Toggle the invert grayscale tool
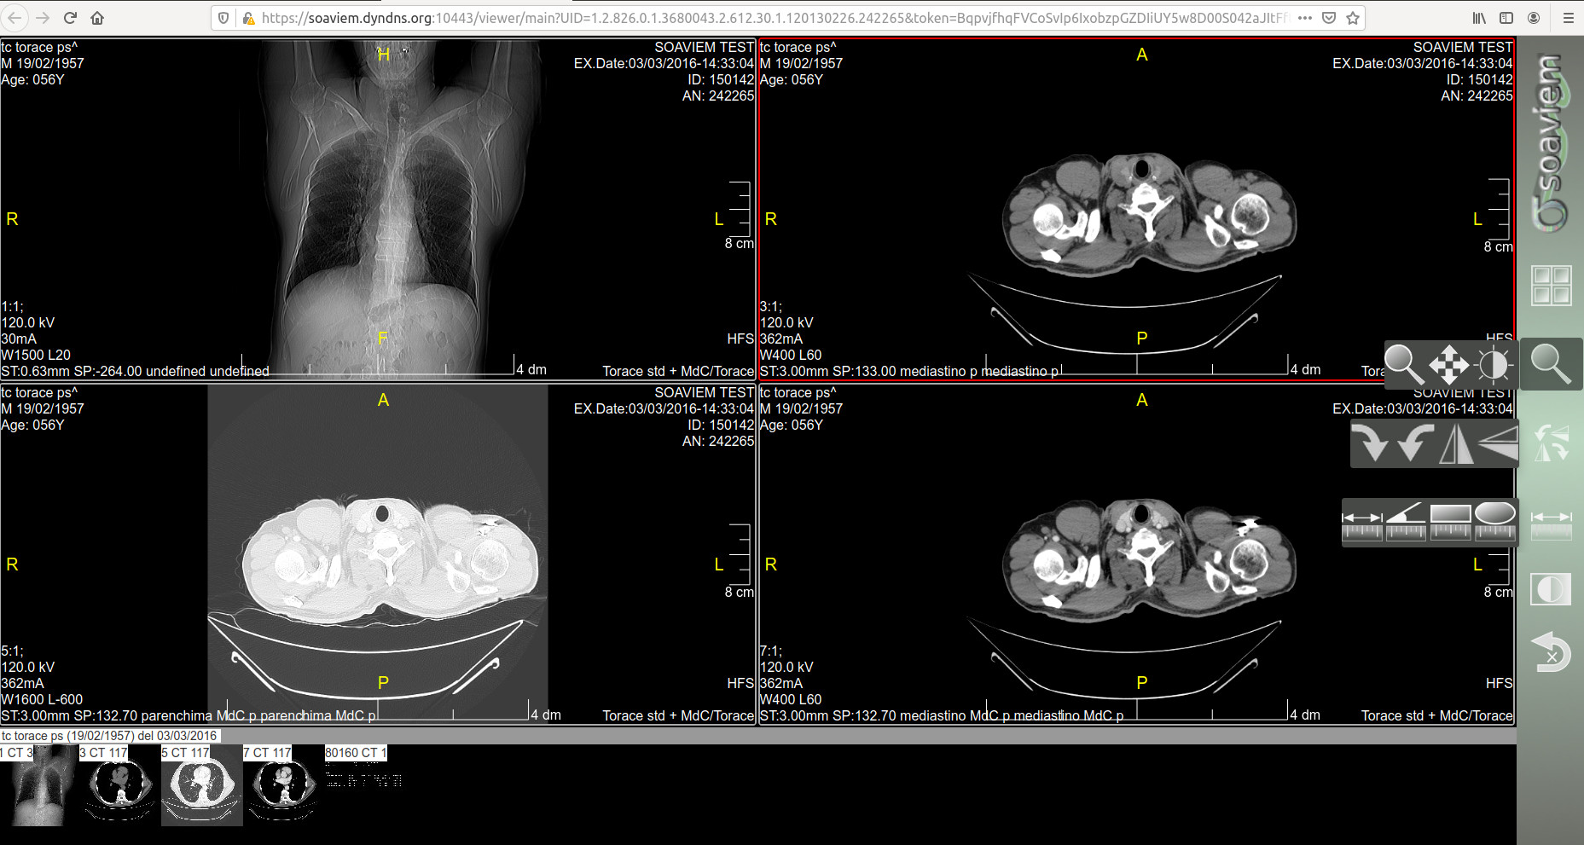1584x845 pixels. click(1551, 589)
